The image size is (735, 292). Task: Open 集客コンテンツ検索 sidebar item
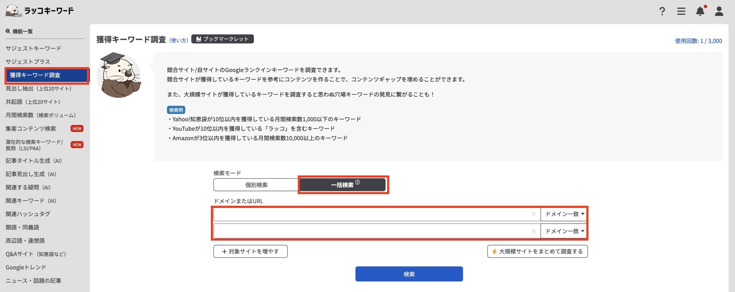[x=31, y=129]
